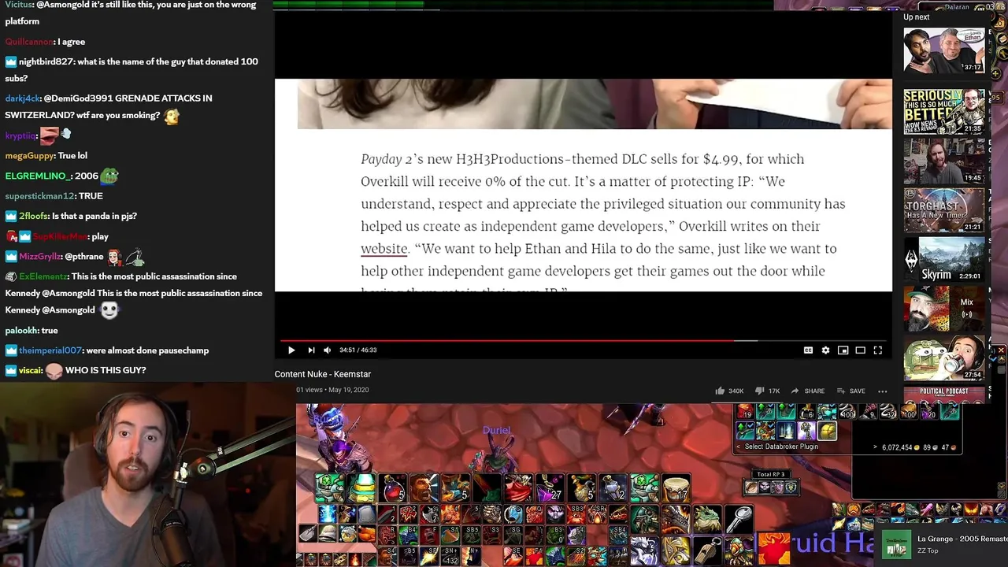Open ELGREMLINO_'s chat username
The width and height of the screenshot is (1008, 567).
click(38, 176)
